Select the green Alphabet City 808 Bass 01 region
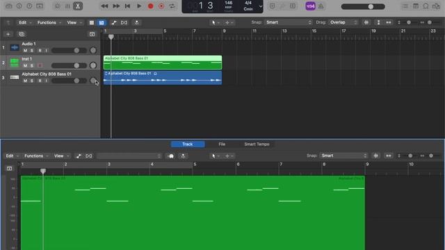This screenshot has height=250, width=445. 163,62
